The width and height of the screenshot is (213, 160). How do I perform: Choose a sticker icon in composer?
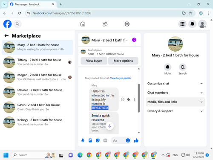point(98,140)
